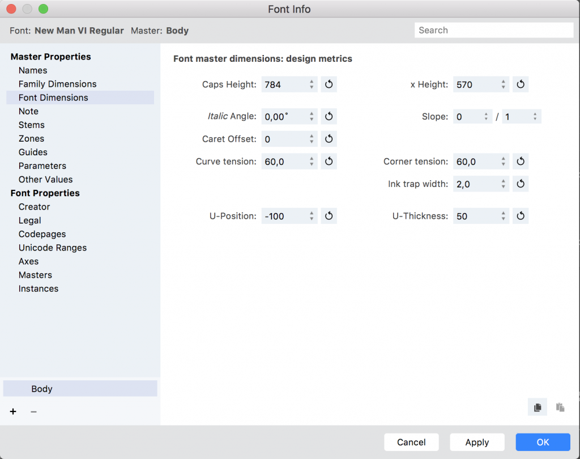Image resolution: width=580 pixels, height=459 pixels.
Task: Select Unicode Ranges in Font Properties
Action: click(53, 248)
